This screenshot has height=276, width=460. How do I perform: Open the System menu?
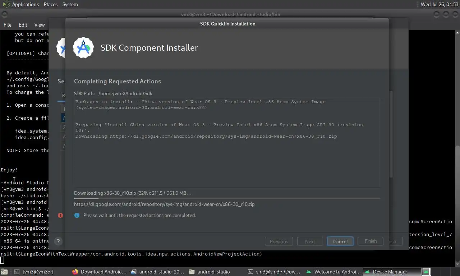(70, 4)
